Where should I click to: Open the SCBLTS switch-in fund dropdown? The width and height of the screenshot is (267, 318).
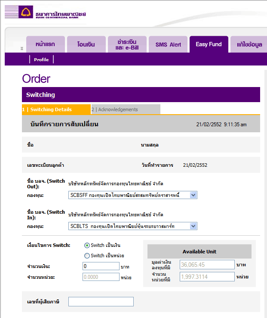tap(132, 226)
